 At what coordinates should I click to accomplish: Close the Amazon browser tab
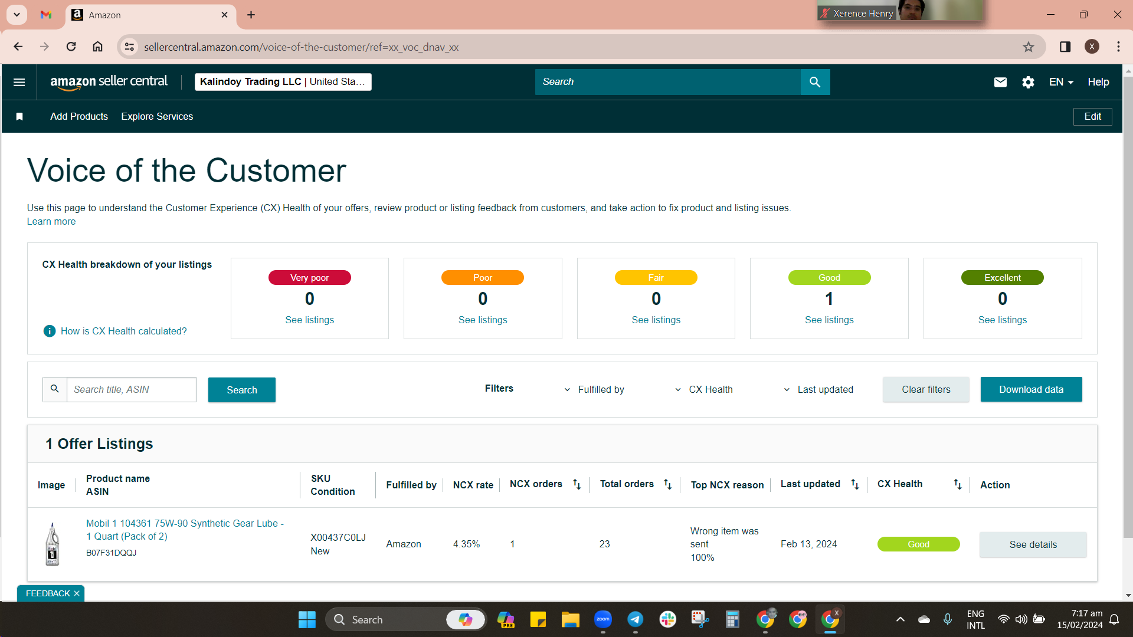[x=224, y=15]
